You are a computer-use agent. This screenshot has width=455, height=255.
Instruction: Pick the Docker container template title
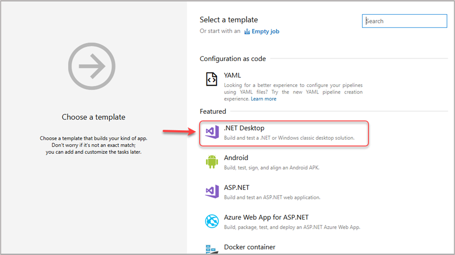pyautogui.click(x=250, y=247)
